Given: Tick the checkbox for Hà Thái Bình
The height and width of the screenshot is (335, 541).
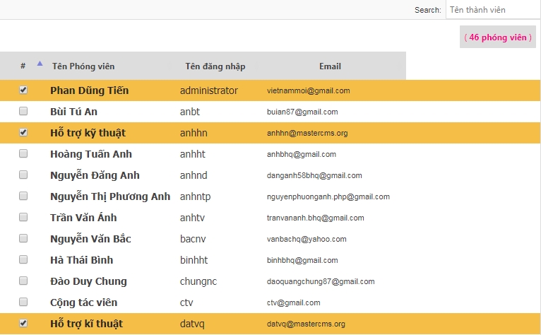Looking at the screenshot, I should [x=23, y=259].
